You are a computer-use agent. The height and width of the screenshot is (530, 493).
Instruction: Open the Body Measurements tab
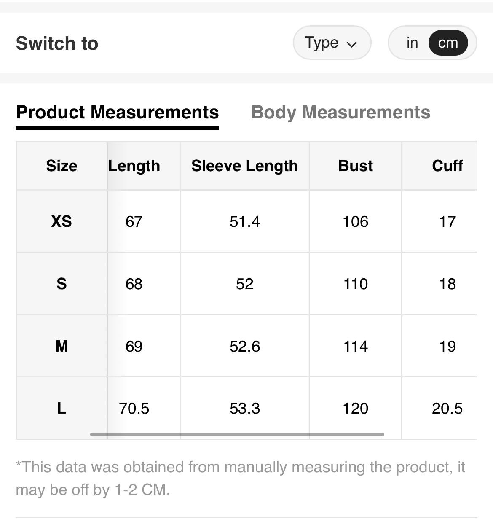click(340, 113)
